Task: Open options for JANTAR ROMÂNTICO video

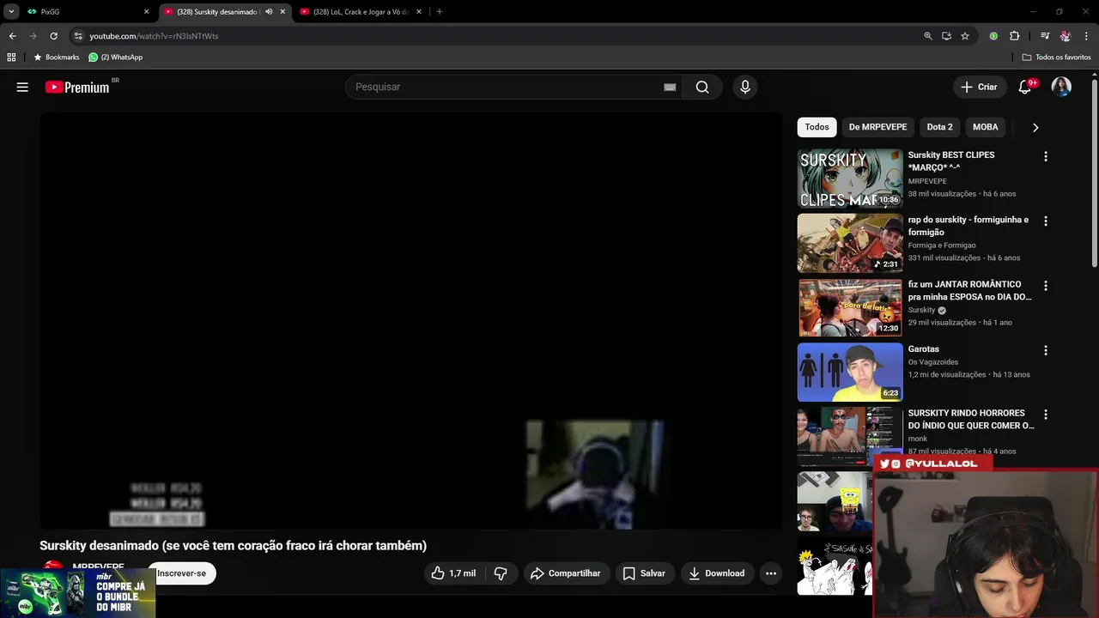Action: 1045,286
